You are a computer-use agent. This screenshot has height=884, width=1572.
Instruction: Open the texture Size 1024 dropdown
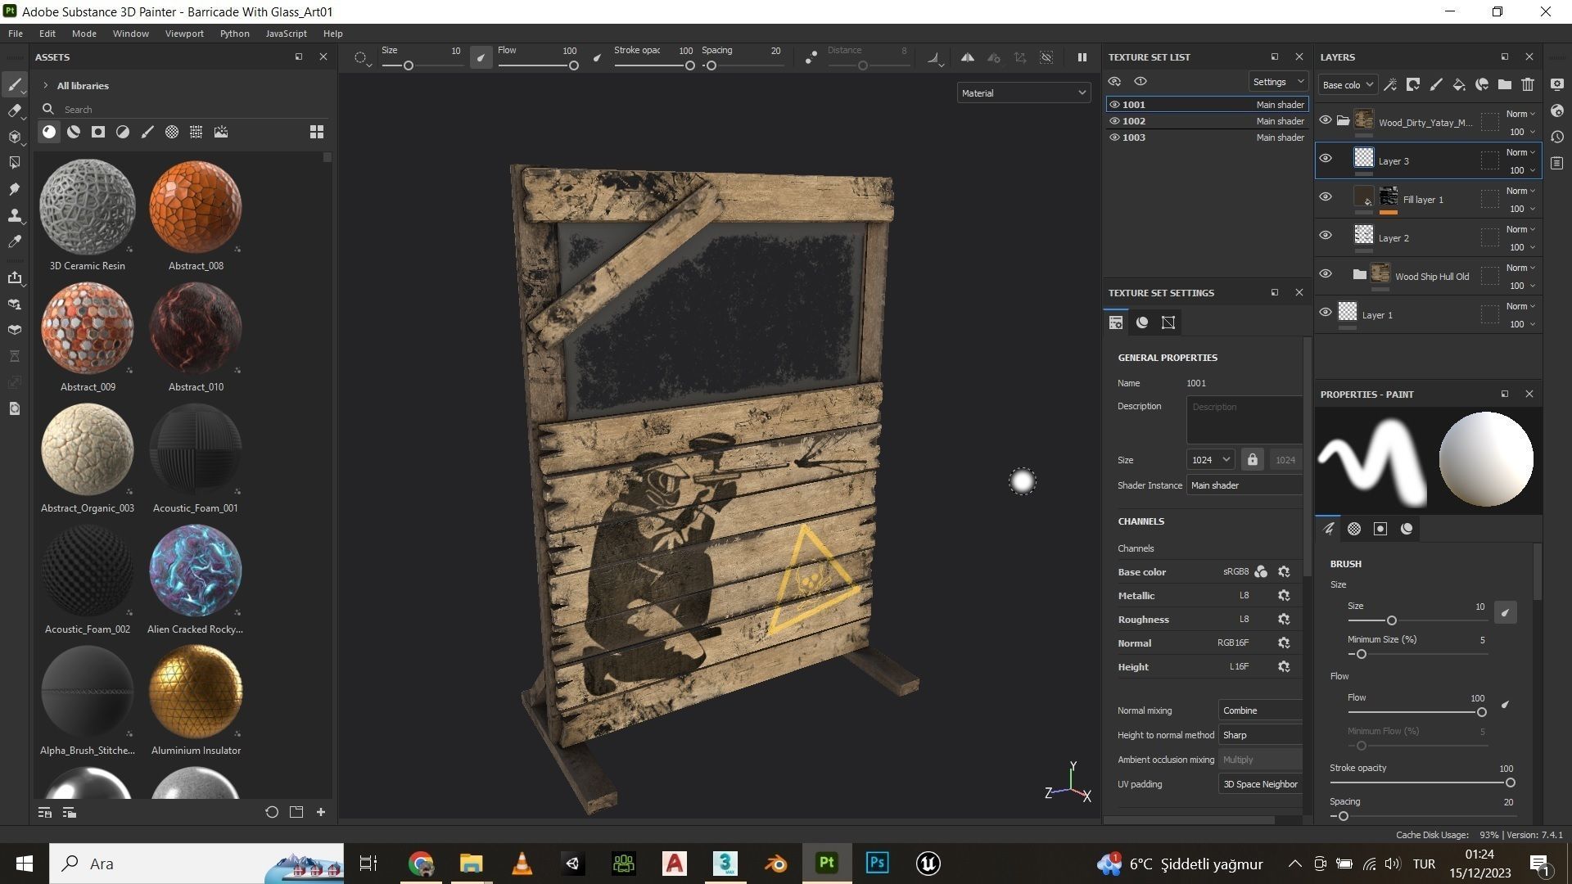tap(1210, 460)
